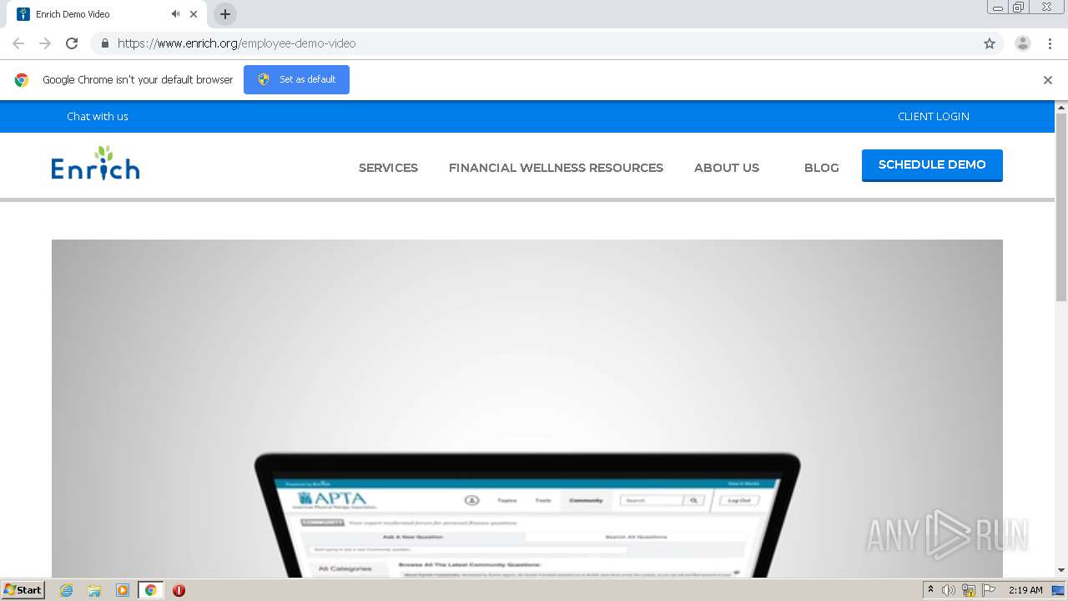Screen dimensions: 1068x601
Task: Open CLIENT LOGIN link
Action: [x=934, y=116]
